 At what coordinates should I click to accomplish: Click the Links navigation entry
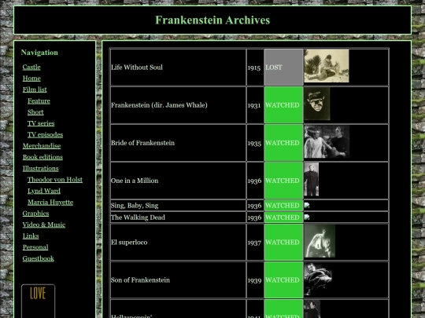point(31,236)
